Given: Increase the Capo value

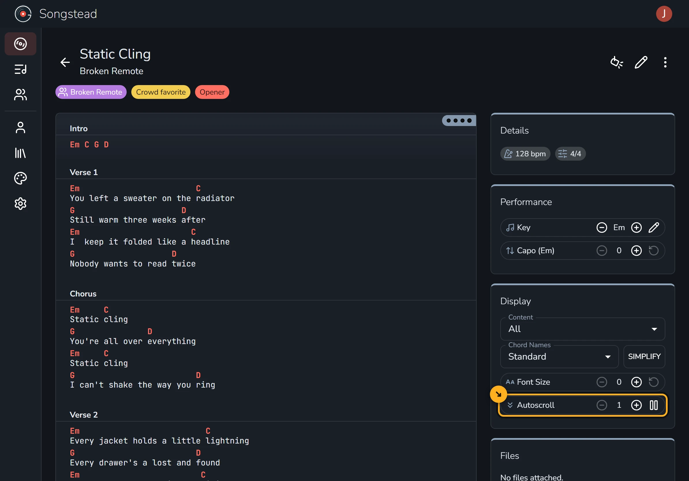Looking at the screenshot, I should 636,251.
